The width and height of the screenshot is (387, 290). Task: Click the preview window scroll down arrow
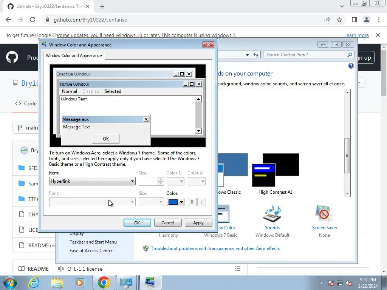(198, 131)
